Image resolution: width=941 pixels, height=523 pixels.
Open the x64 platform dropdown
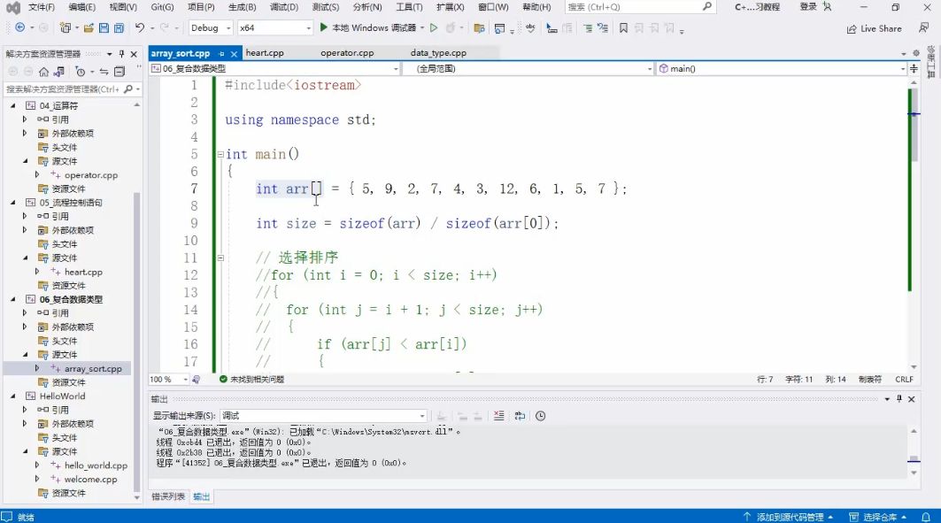coord(275,27)
